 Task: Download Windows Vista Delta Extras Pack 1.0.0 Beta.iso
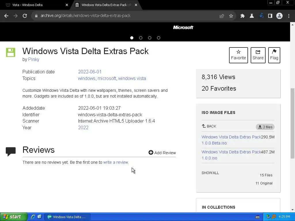click(231, 140)
